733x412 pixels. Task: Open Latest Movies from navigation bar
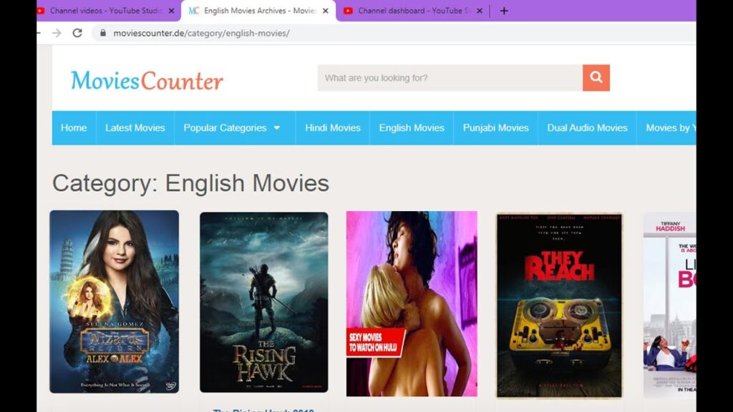135,127
